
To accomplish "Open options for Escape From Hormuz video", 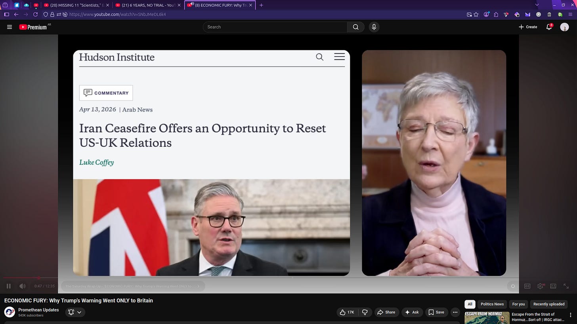I will 571,315.
